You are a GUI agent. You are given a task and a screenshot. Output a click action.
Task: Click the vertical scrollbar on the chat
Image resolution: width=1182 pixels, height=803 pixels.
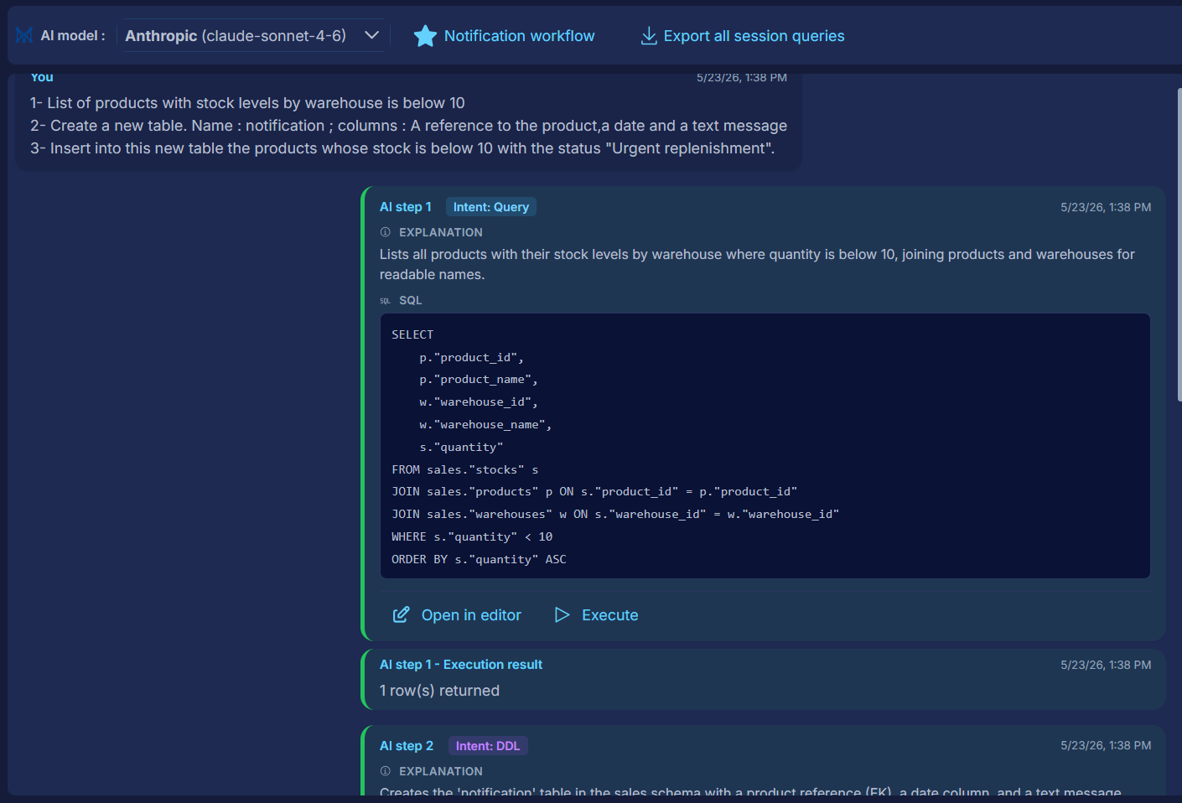pyautogui.click(x=1179, y=243)
